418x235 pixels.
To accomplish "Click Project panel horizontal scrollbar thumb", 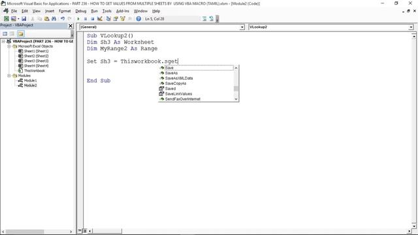I will (x=25, y=232).
